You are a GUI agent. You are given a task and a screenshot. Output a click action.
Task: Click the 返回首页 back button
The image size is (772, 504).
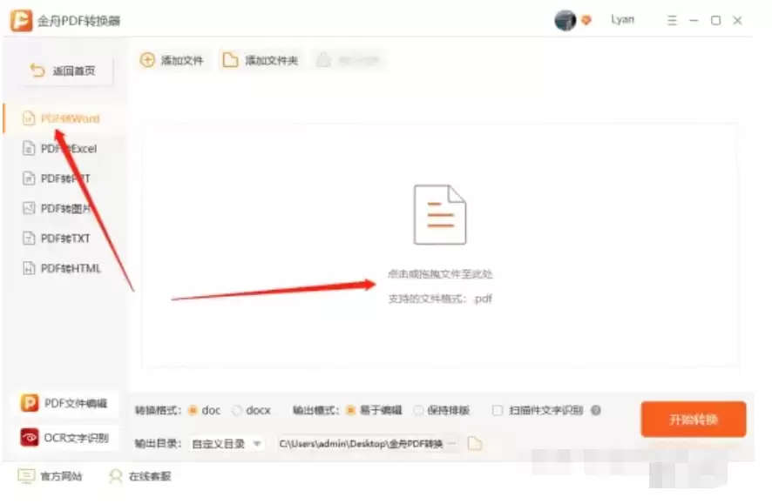(x=63, y=71)
